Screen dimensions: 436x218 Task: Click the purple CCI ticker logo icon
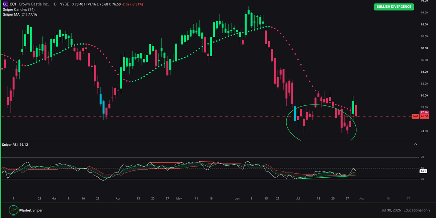(x=5, y=4)
